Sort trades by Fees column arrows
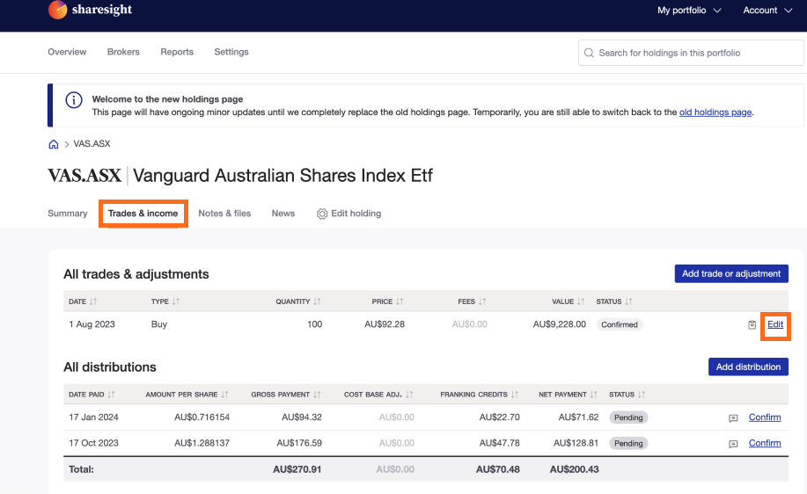Viewport: 807px width, 494px height. tap(482, 301)
